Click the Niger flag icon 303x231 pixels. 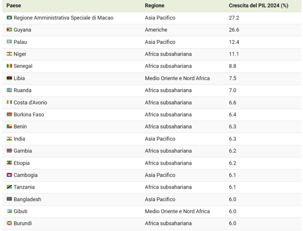click(9, 54)
